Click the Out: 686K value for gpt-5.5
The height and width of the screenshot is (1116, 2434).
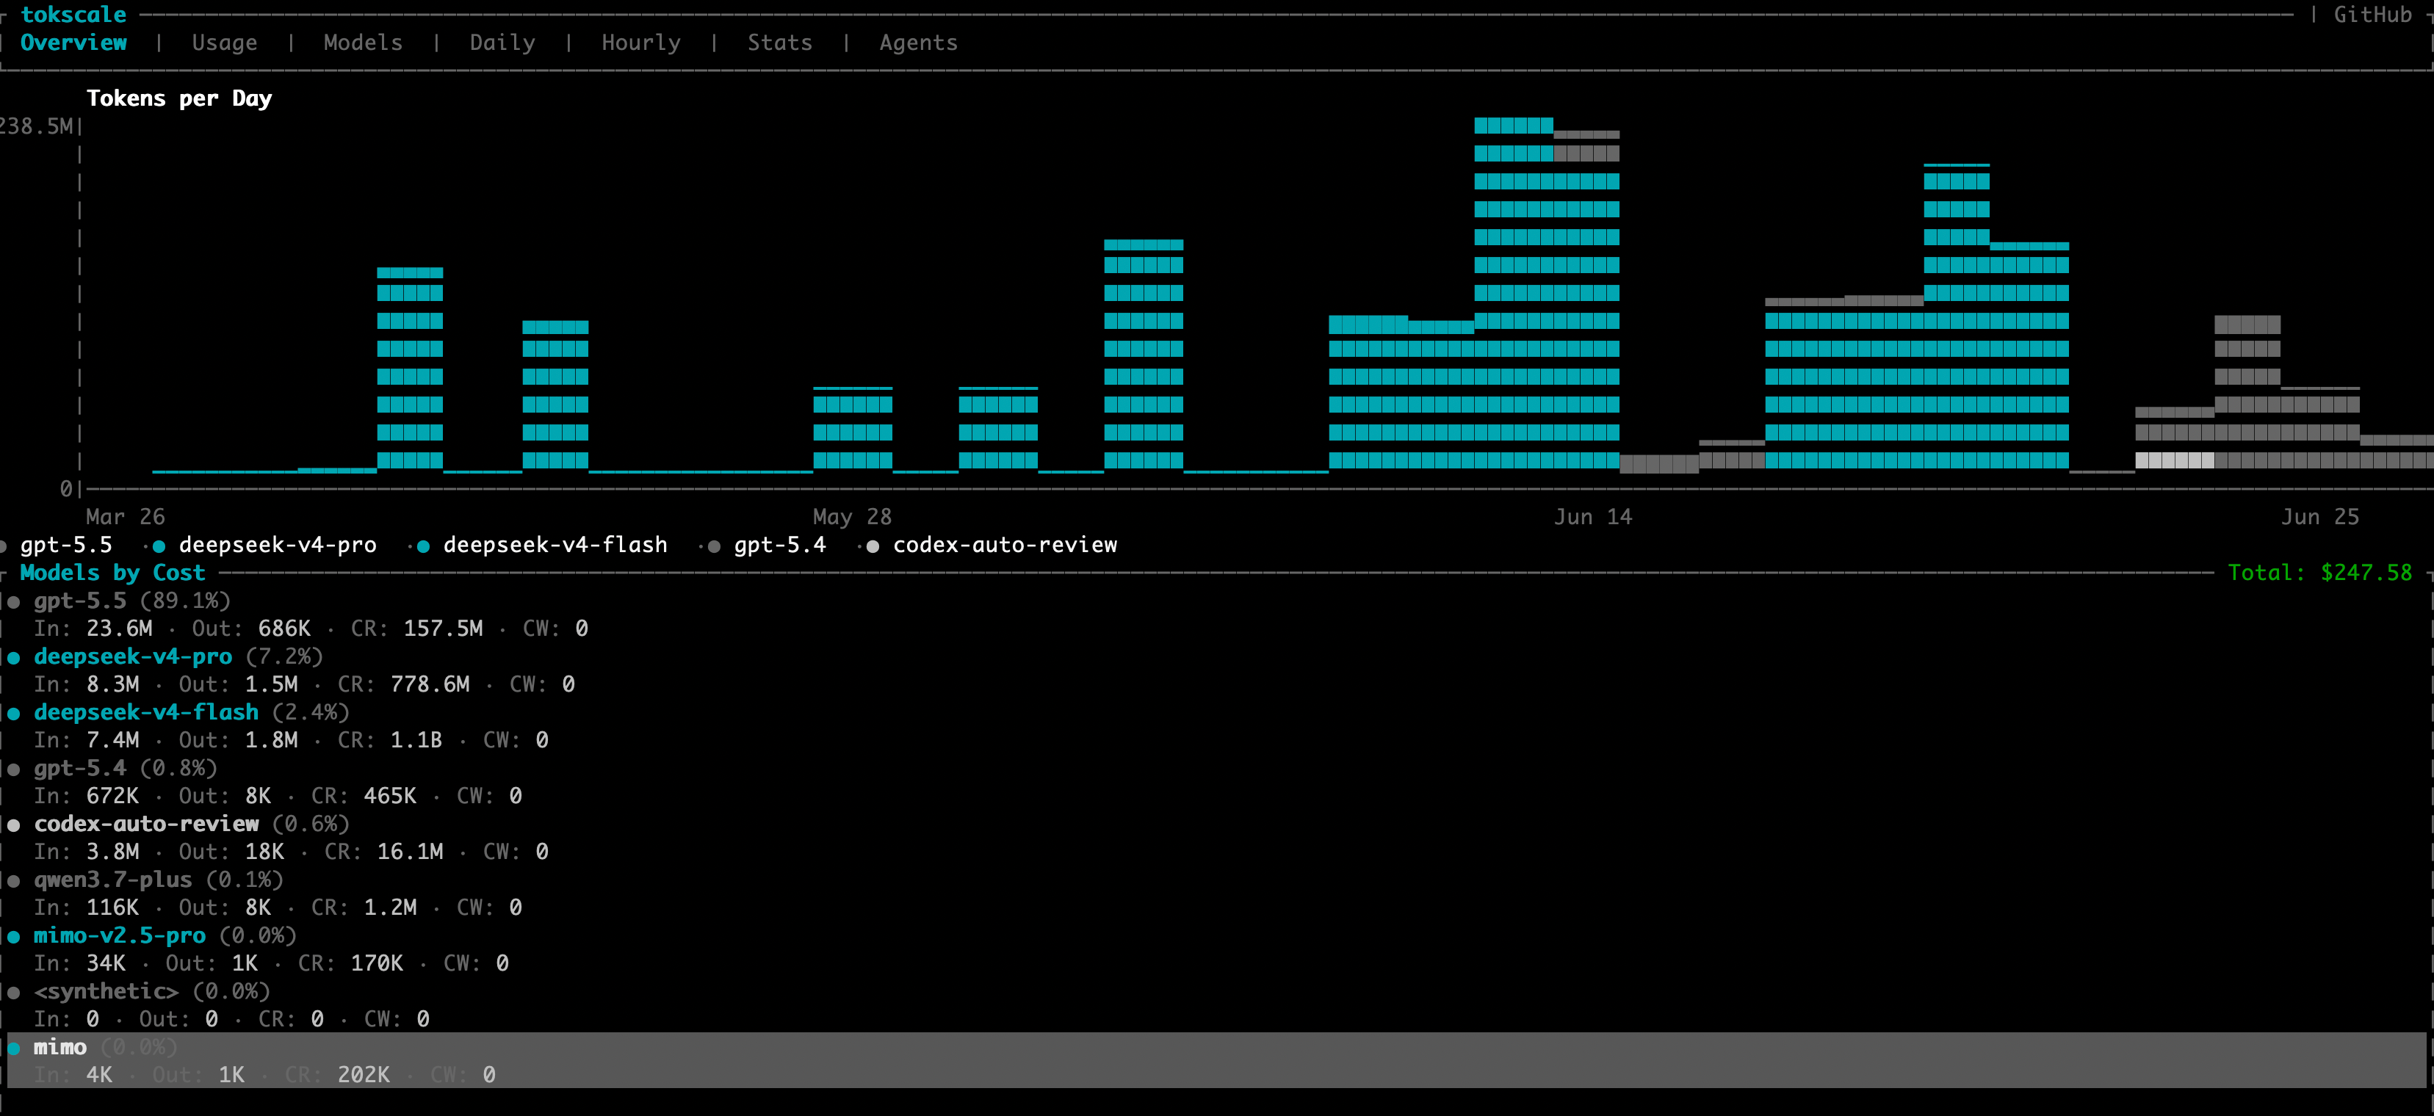[x=251, y=628]
